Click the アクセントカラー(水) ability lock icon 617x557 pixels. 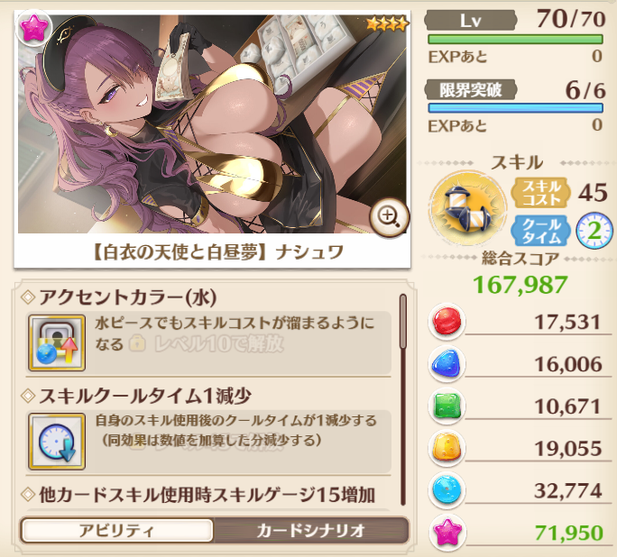(57, 342)
